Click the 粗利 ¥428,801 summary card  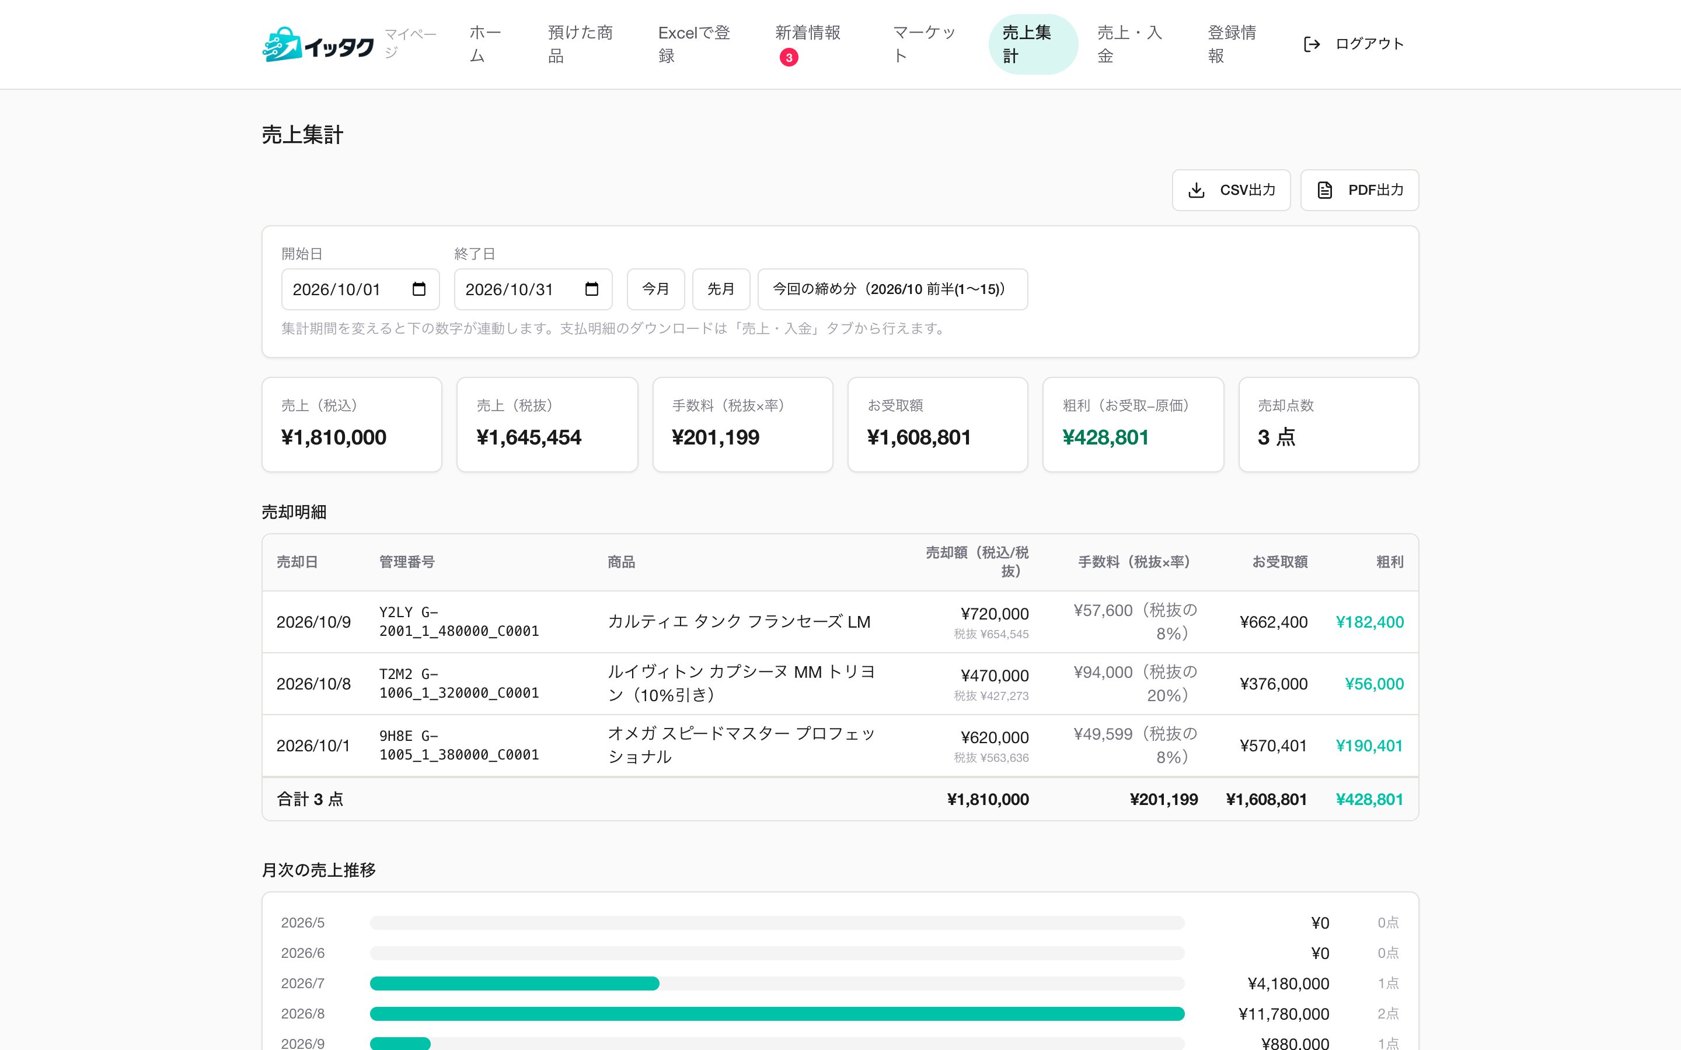(1133, 424)
